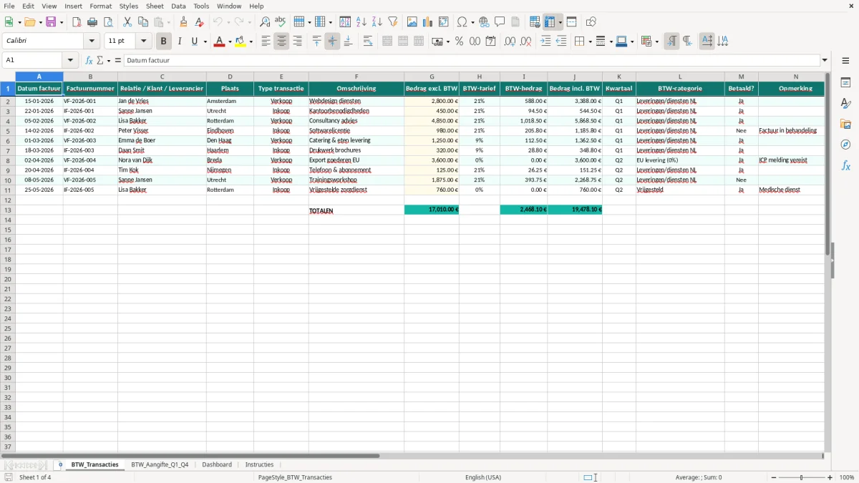
Task: Open the Font Size 11 pt dropdown
Action: [x=143, y=42]
